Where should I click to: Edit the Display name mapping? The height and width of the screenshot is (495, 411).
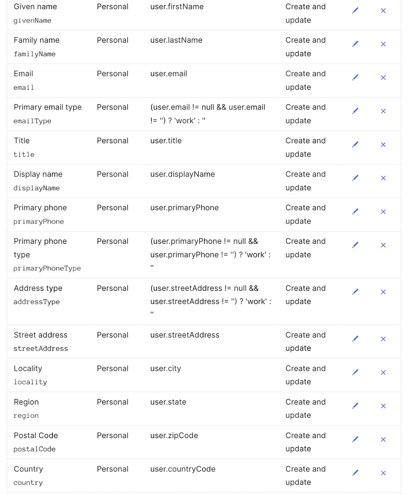click(x=355, y=178)
